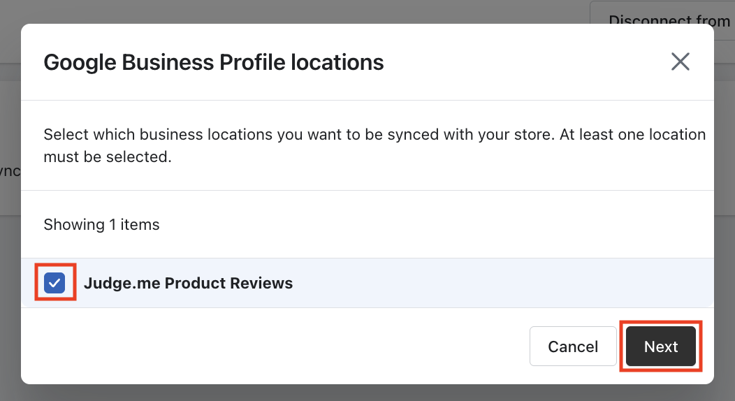This screenshot has width=735, height=401.
Task: Click the blank header area left of the X
Action: 524,62
